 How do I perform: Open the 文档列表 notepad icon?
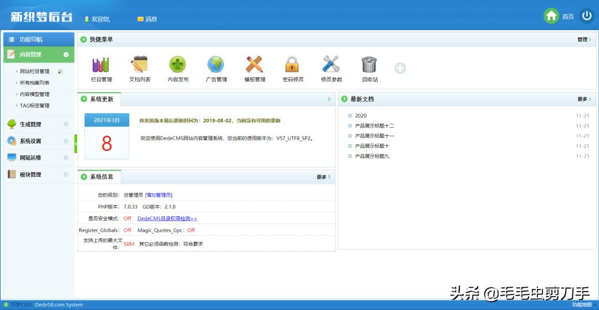point(139,65)
